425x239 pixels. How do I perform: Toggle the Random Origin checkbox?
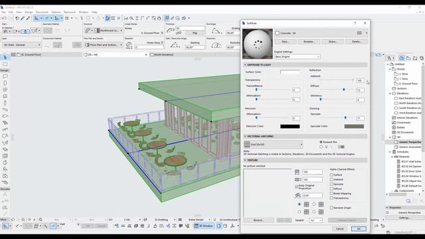click(x=331, y=208)
